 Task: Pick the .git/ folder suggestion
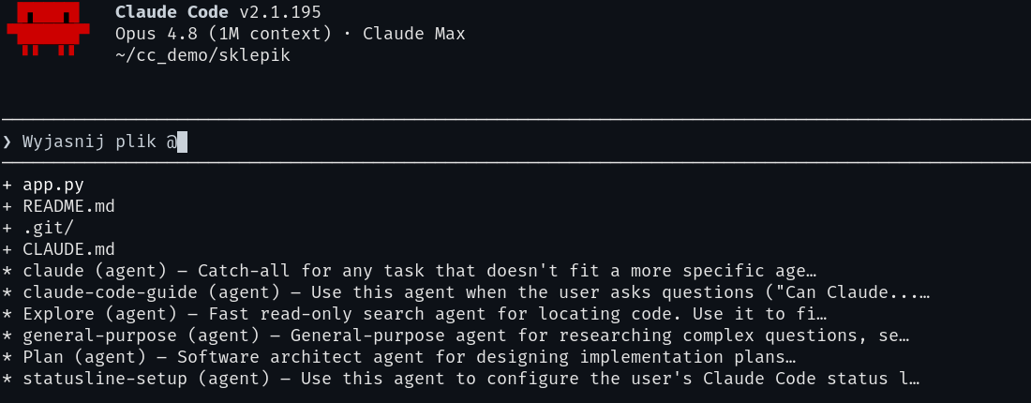tap(37, 228)
